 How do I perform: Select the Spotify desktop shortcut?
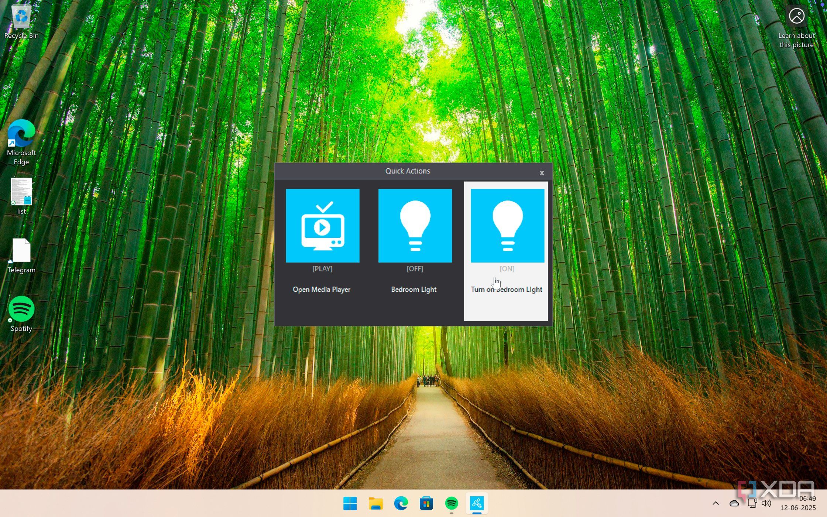(21, 314)
